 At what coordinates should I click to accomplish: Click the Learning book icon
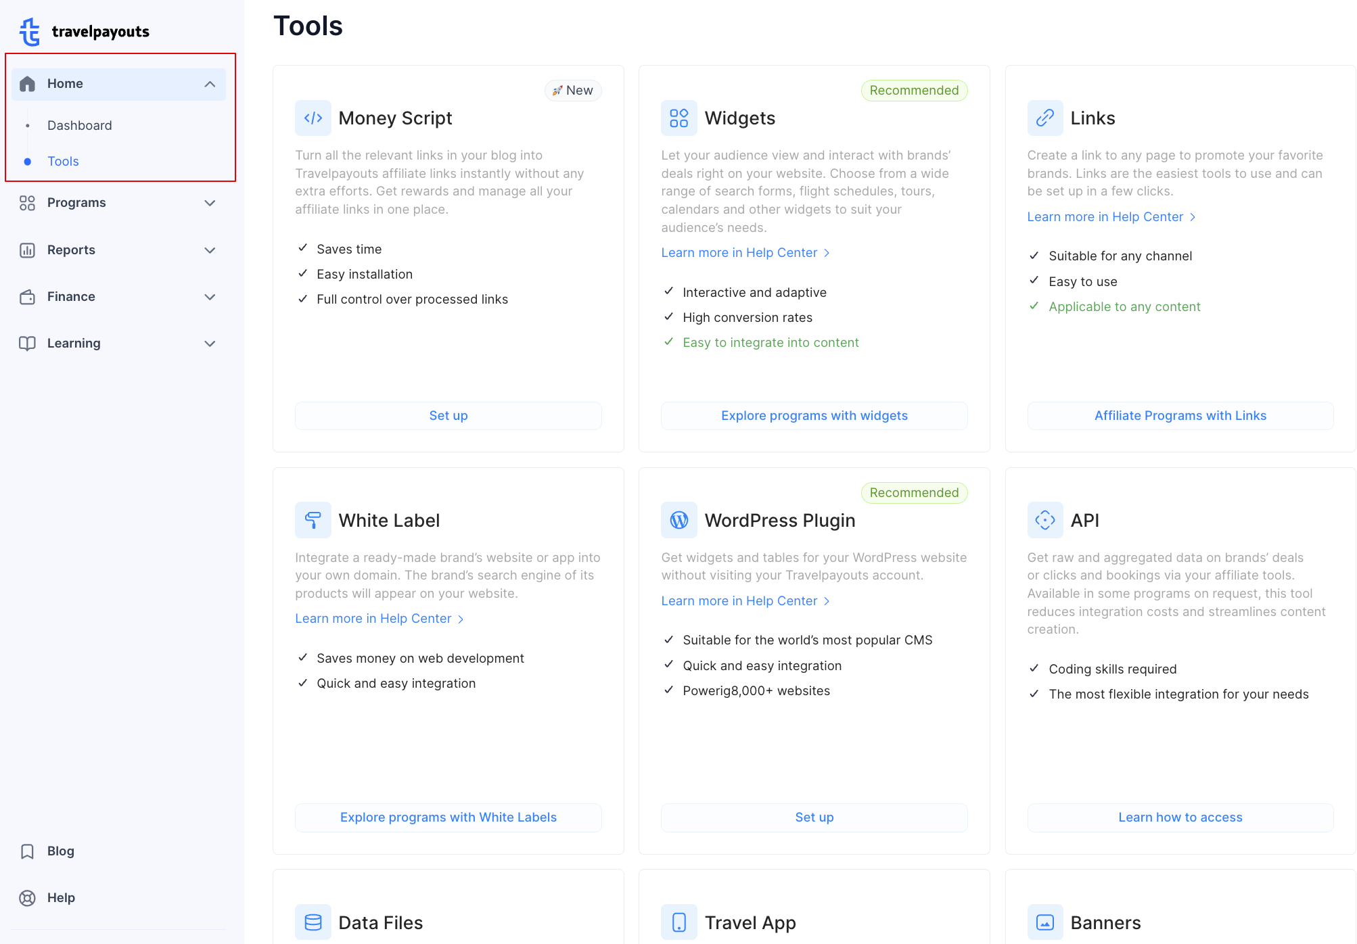point(27,344)
